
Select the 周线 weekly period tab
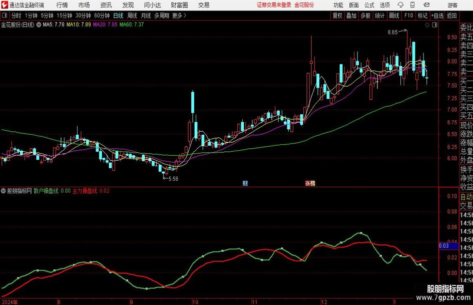pos(132,16)
